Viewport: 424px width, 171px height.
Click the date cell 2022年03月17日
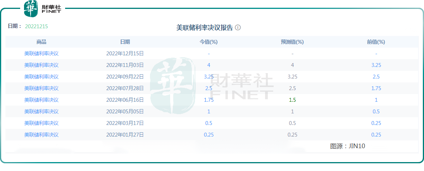point(125,123)
